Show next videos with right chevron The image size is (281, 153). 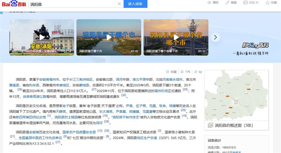click(x=215, y=37)
